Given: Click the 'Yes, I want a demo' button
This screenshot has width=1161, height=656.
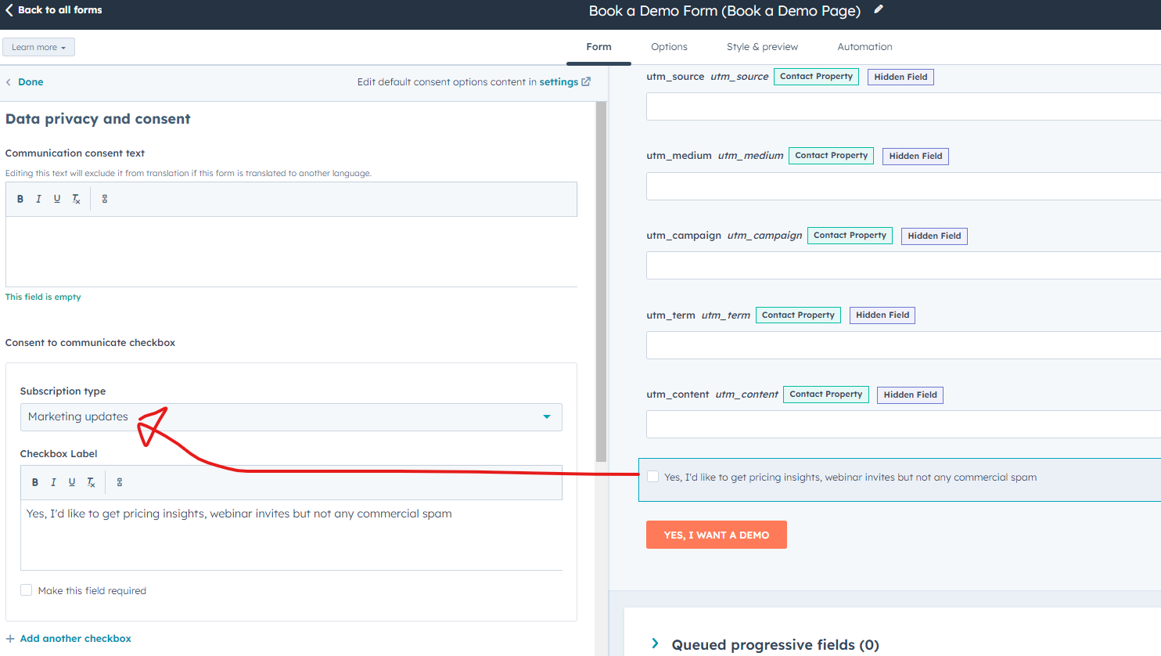Looking at the screenshot, I should click(x=716, y=535).
